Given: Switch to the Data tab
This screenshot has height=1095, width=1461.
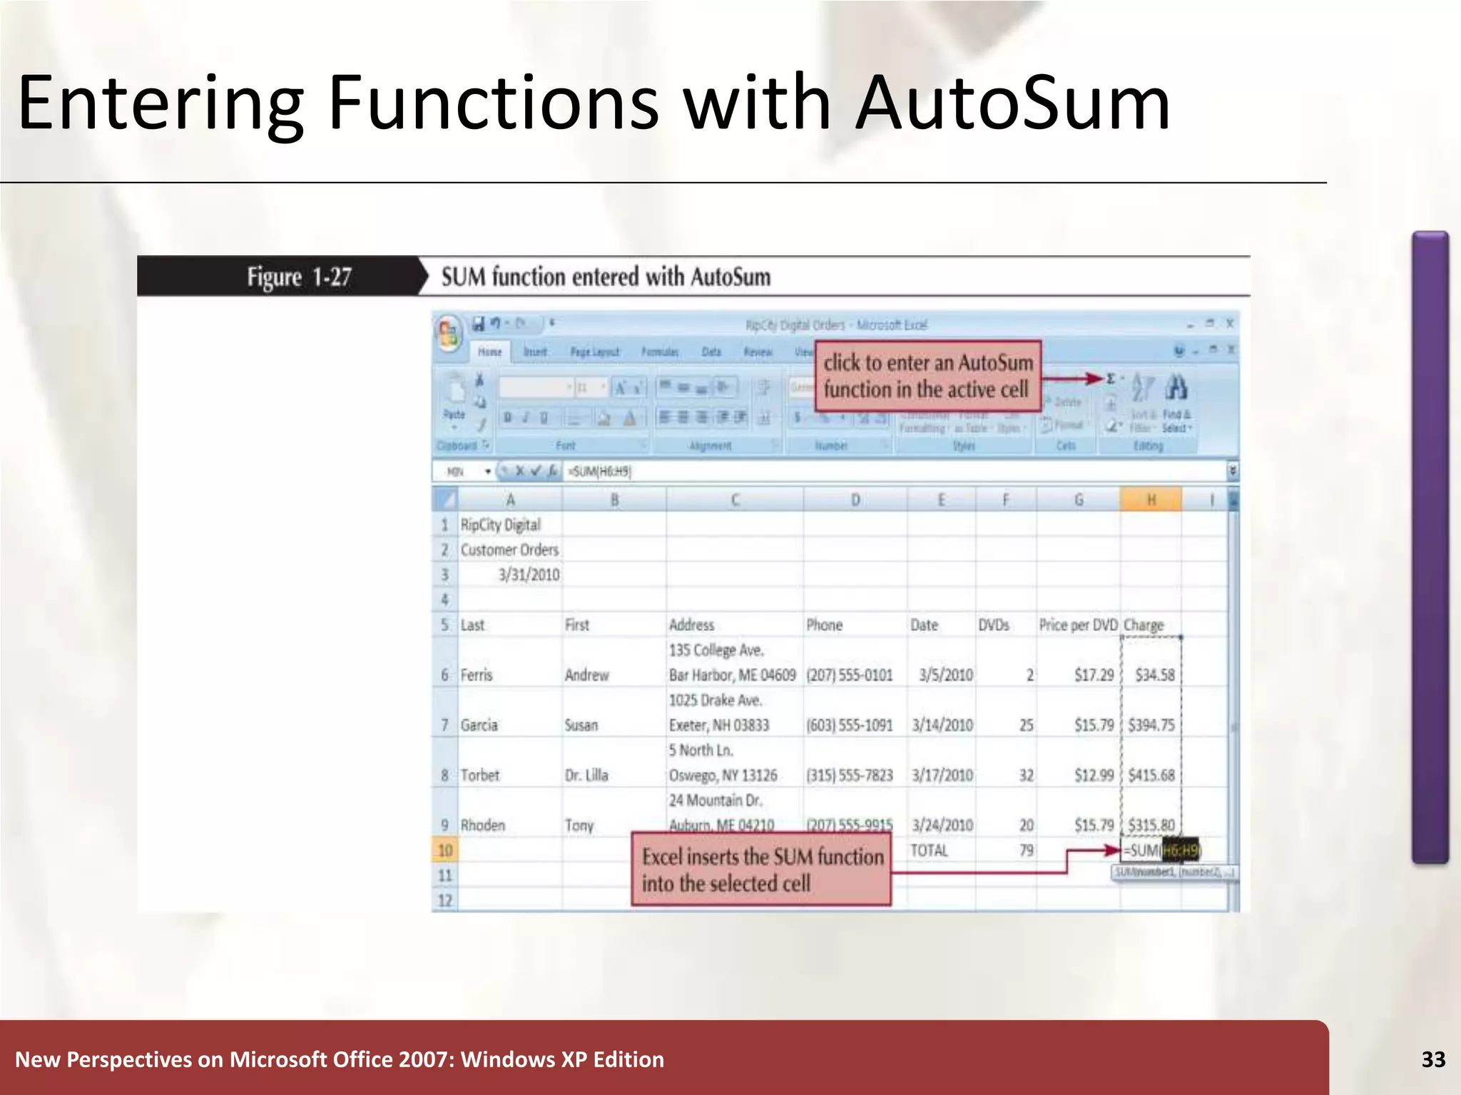Looking at the screenshot, I should 711,352.
